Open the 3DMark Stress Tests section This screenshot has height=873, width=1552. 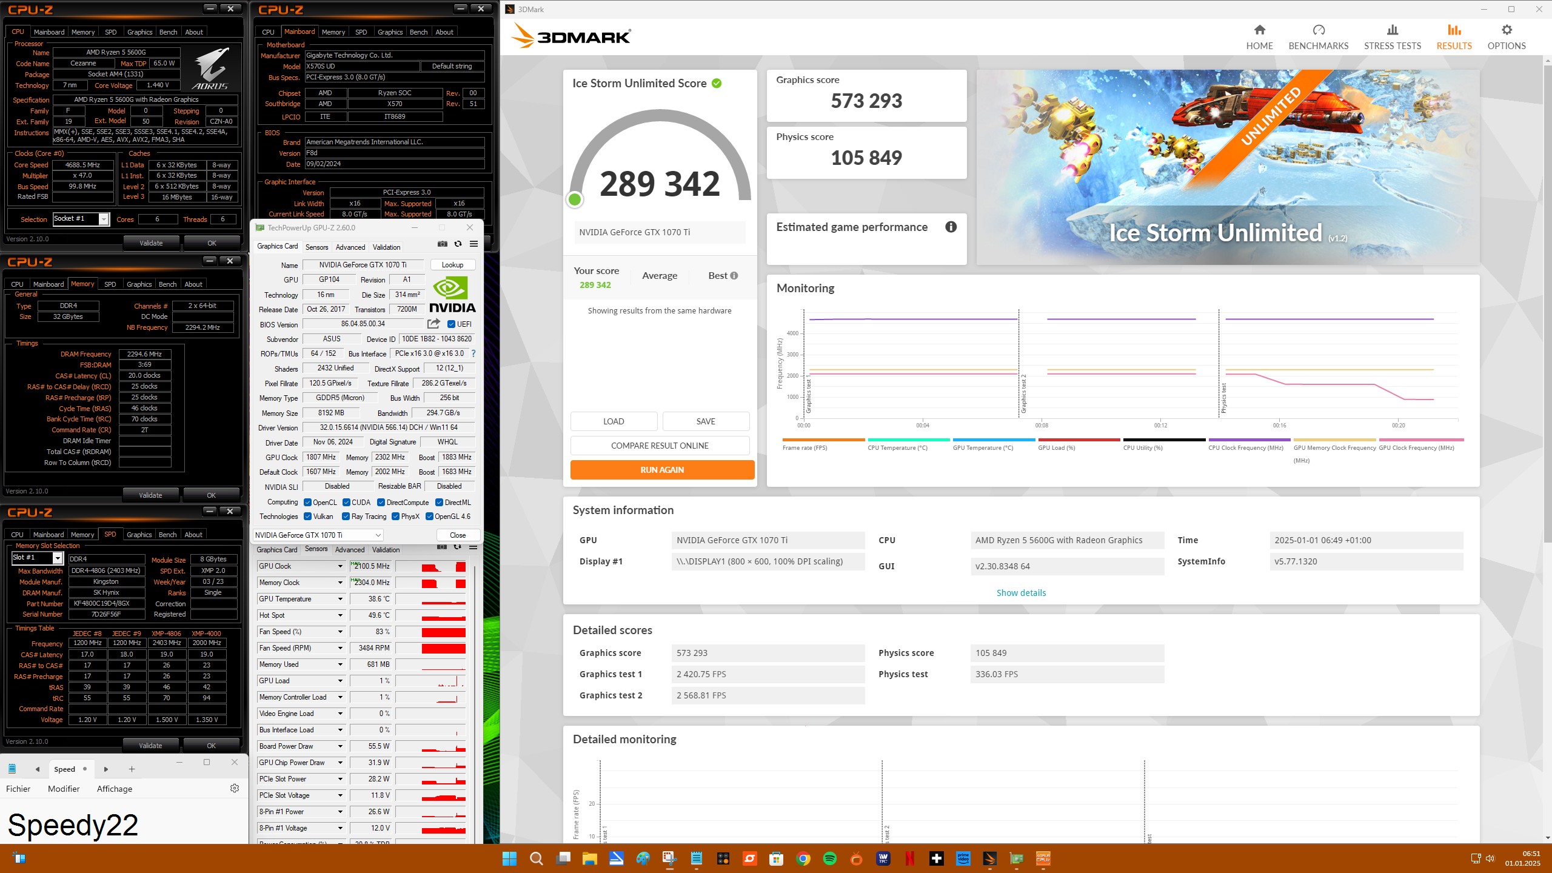tap(1392, 38)
